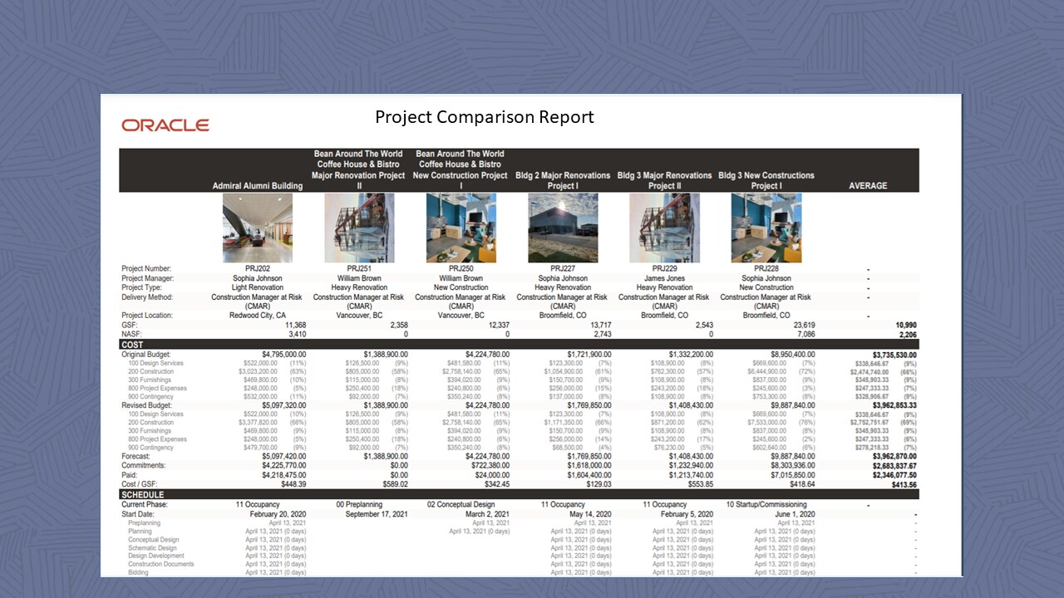1064x598 pixels.
Task: Open Bean Around The World New Construction image
Action: tap(461, 228)
